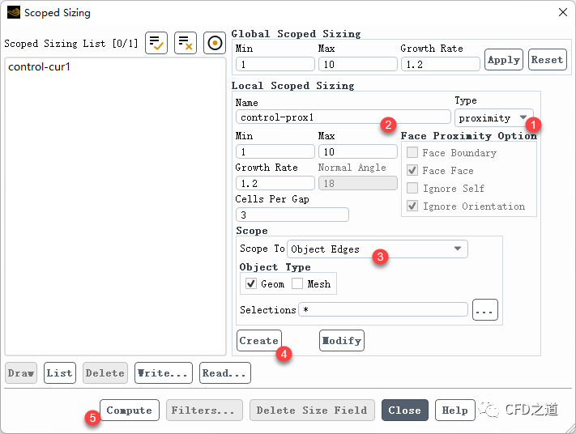
Task: Click the Close button at bottom
Action: tap(405, 410)
